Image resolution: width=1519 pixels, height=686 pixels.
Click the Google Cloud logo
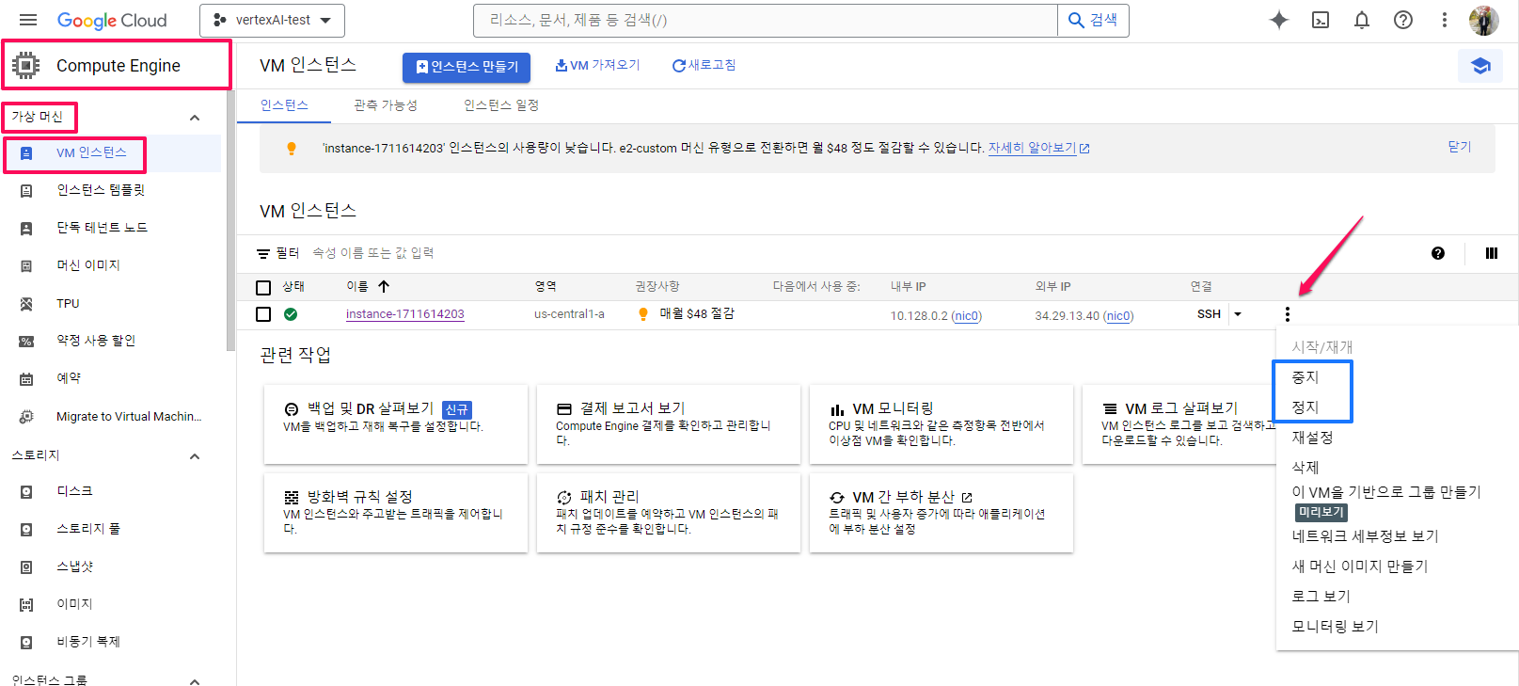pos(112,20)
